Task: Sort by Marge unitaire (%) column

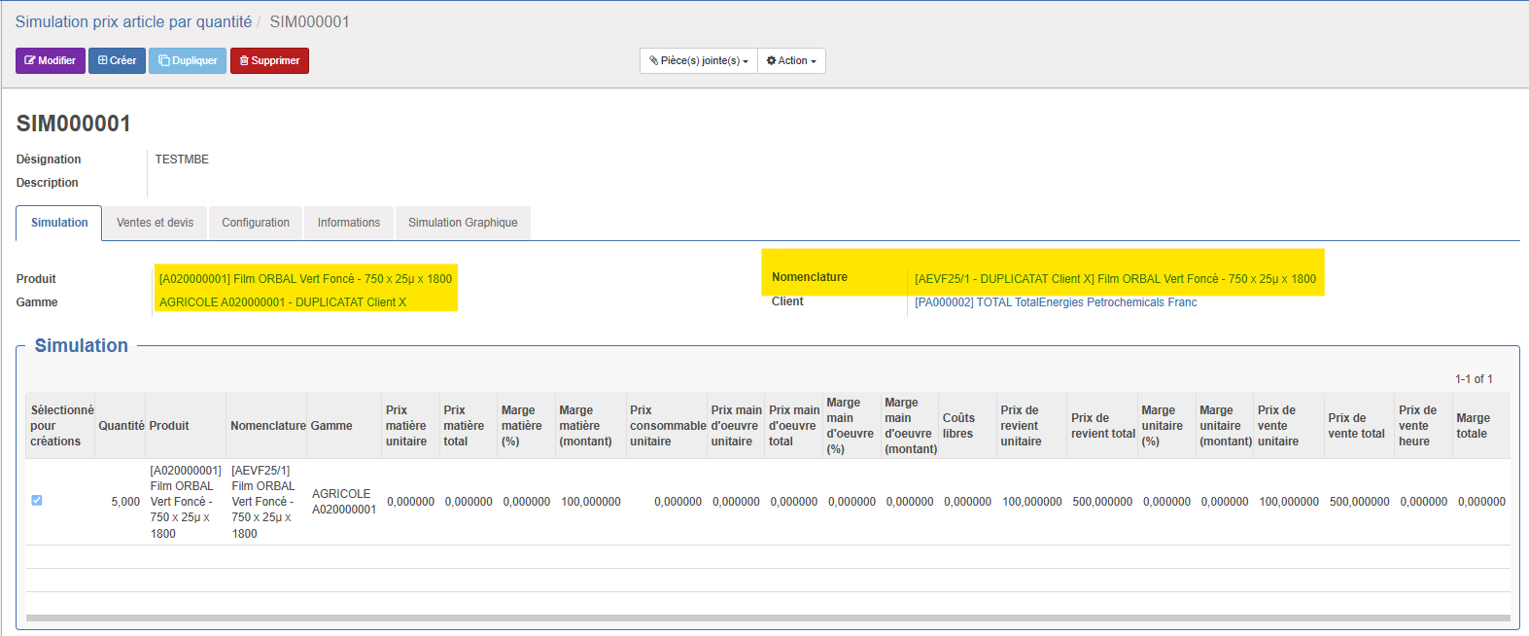Action: click(x=1166, y=426)
